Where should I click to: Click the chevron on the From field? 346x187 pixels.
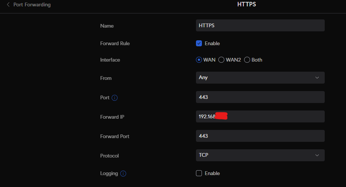pyautogui.click(x=317, y=78)
